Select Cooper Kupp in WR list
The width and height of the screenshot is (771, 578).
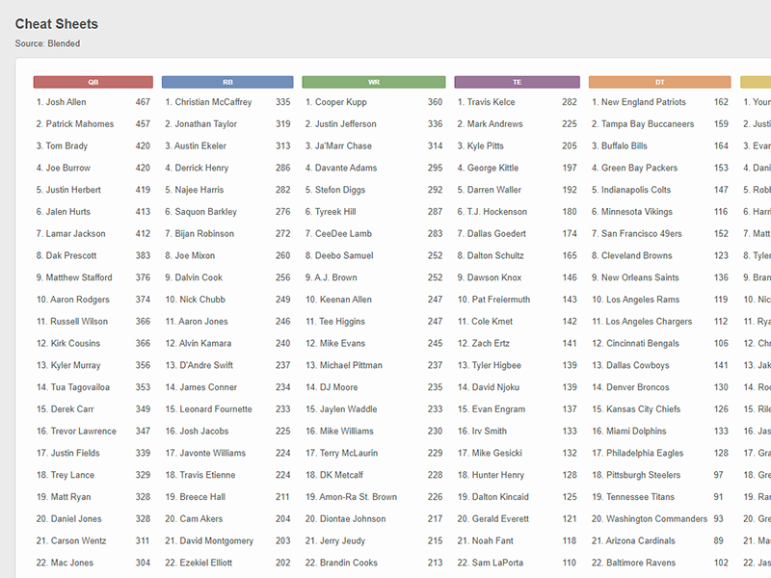pyautogui.click(x=374, y=102)
